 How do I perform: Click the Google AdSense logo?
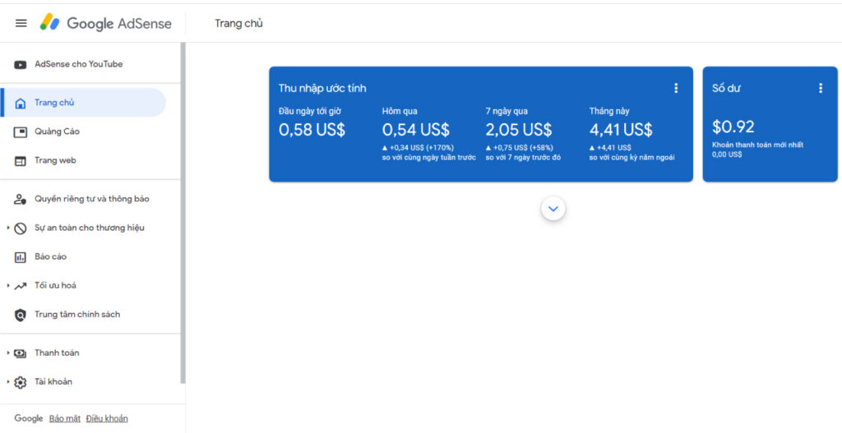click(106, 23)
